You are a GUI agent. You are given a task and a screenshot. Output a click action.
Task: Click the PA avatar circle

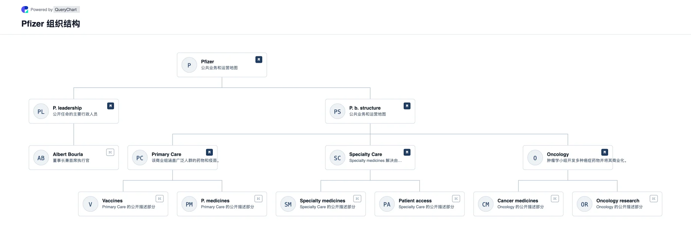[387, 204]
